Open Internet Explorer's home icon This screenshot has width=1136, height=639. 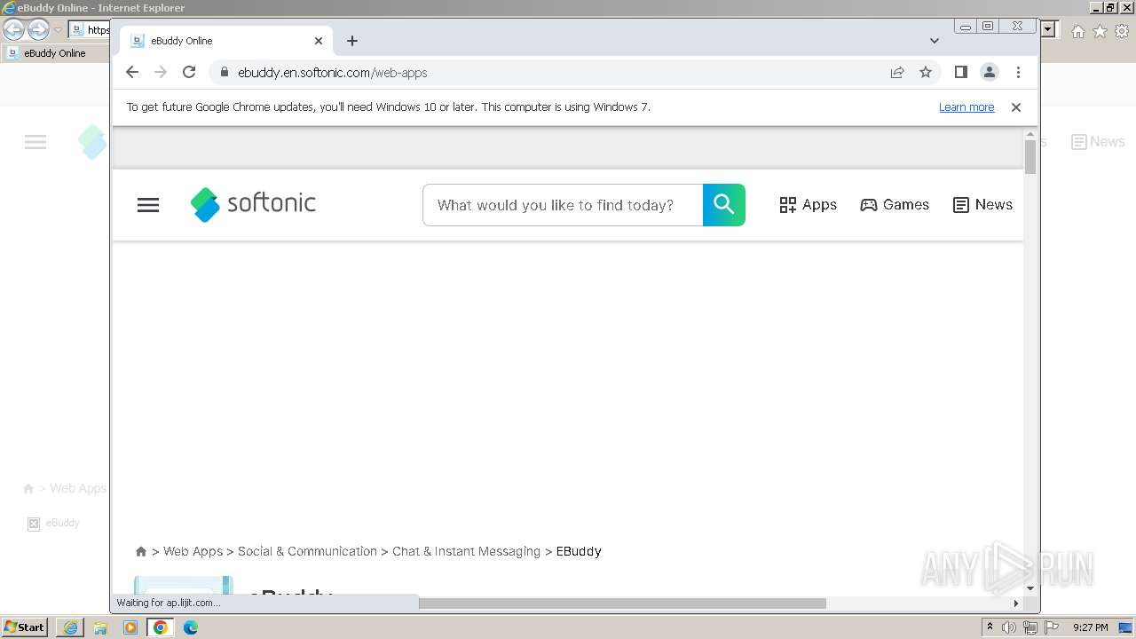[1077, 31]
